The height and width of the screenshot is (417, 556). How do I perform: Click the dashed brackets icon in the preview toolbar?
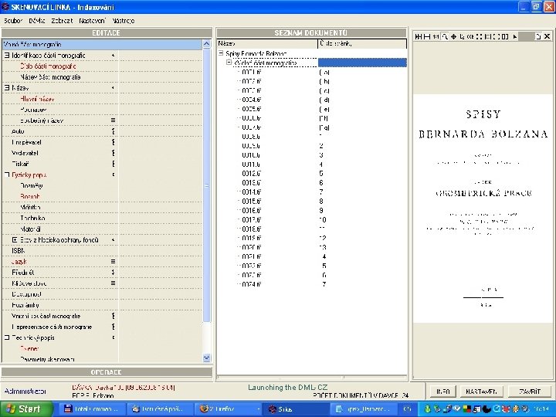click(497, 36)
